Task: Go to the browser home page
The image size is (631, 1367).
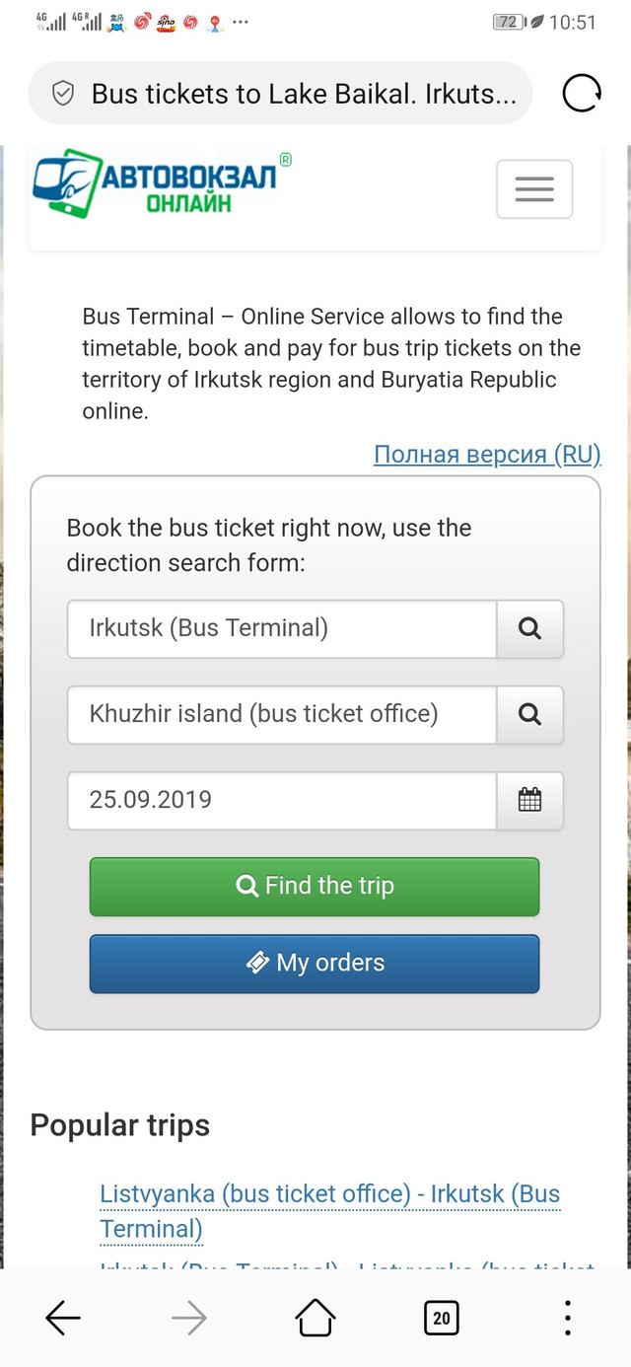Action: (x=315, y=1317)
